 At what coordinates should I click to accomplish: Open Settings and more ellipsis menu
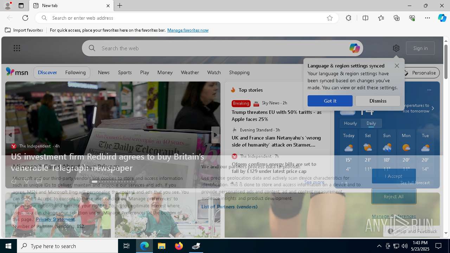pyautogui.click(x=427, y=18)
